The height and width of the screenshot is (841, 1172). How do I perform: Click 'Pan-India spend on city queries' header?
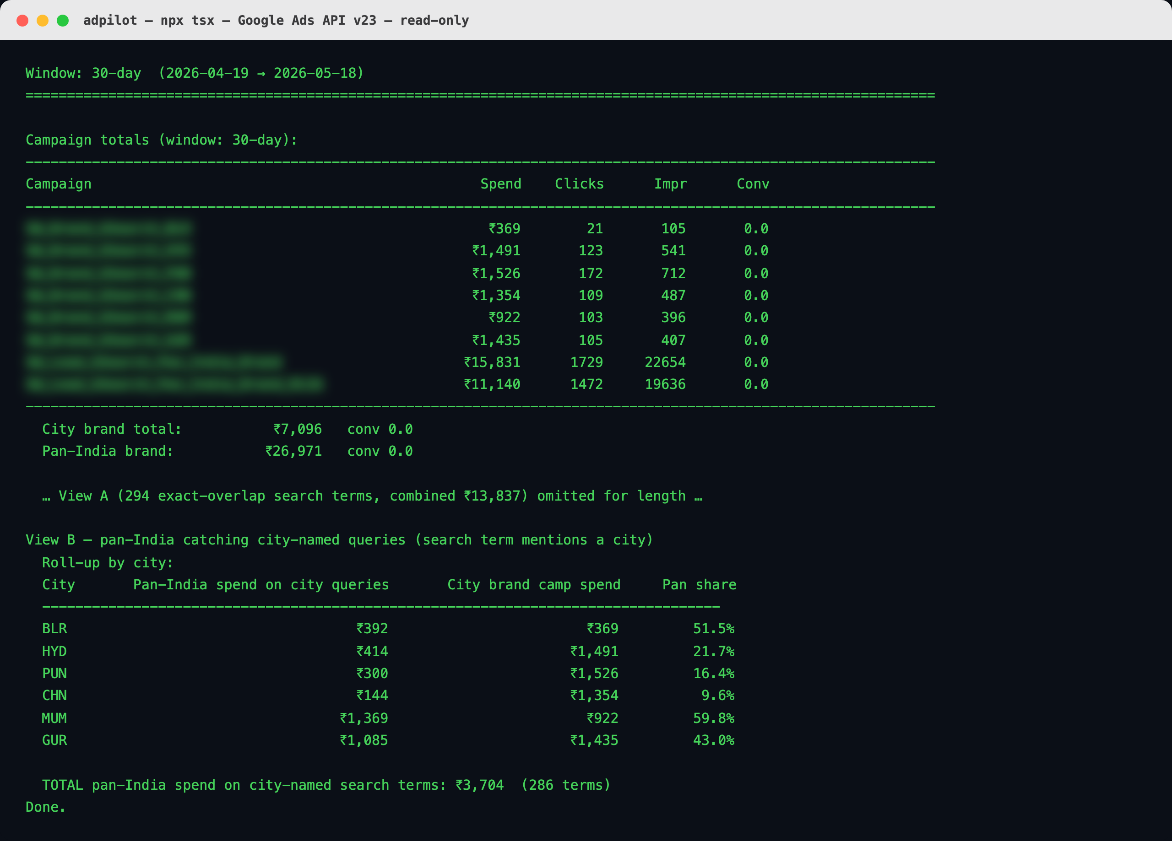261,585
